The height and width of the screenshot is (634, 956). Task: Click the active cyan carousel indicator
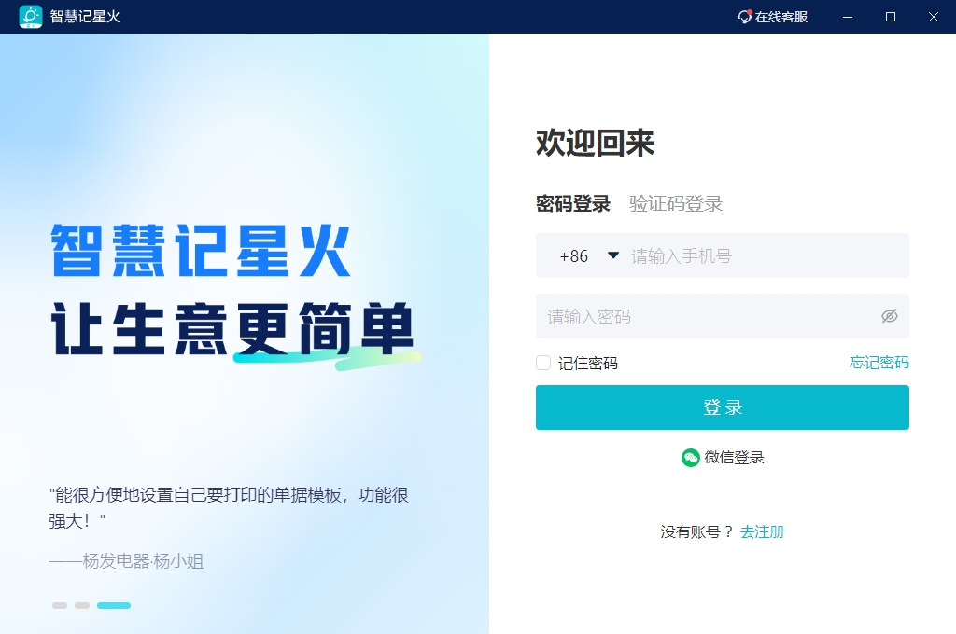pos(114,605)
